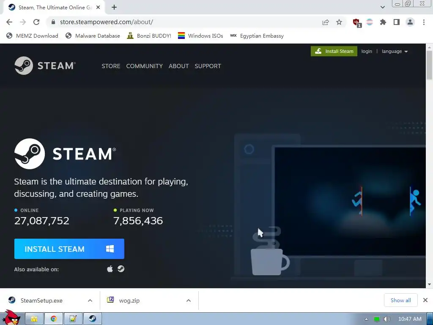Open the Egyptian Embassy bookmark
This screenshot has width=433, height=325.
click(257, 36)
